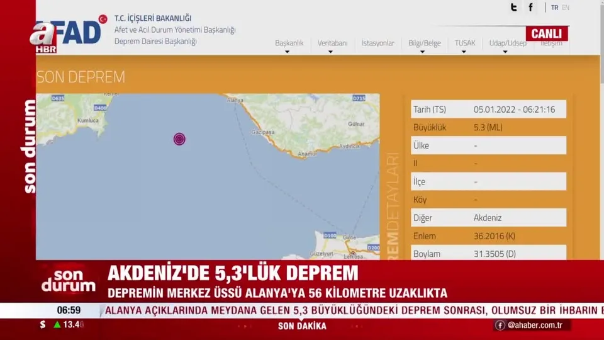Click the longitude value 31.3505 (D)
This screenshot has height=340, width=604.
click(495, 254)
